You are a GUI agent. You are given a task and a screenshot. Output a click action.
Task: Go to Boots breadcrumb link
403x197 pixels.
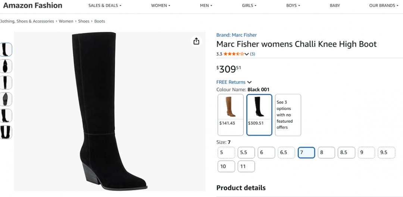coord(100,21)
